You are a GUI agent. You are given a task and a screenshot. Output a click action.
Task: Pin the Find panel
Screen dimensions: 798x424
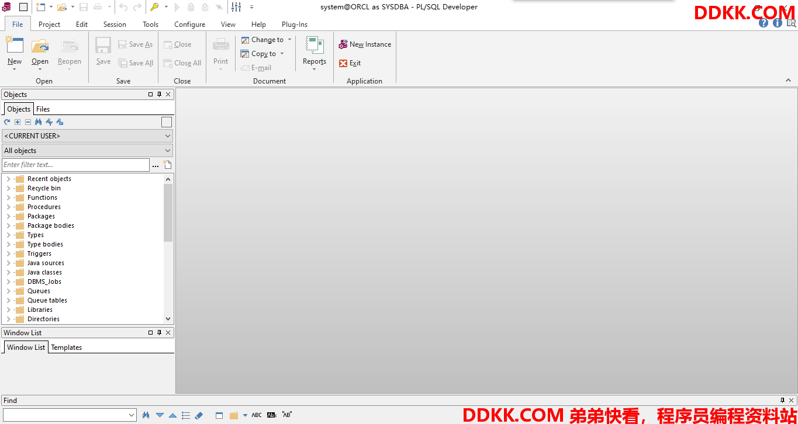(783, 401)
